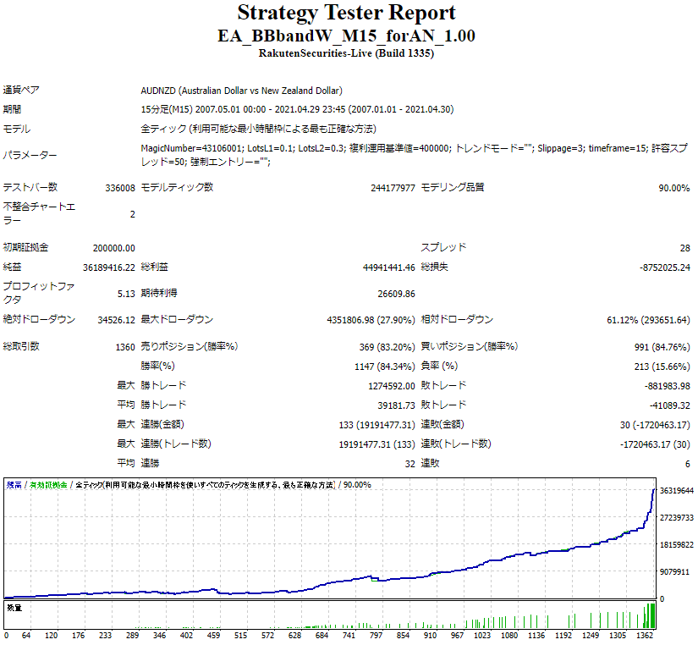
Task: Select maximal consecutive profit 19191477.31 (133)
Action: [x=376, y=444]
